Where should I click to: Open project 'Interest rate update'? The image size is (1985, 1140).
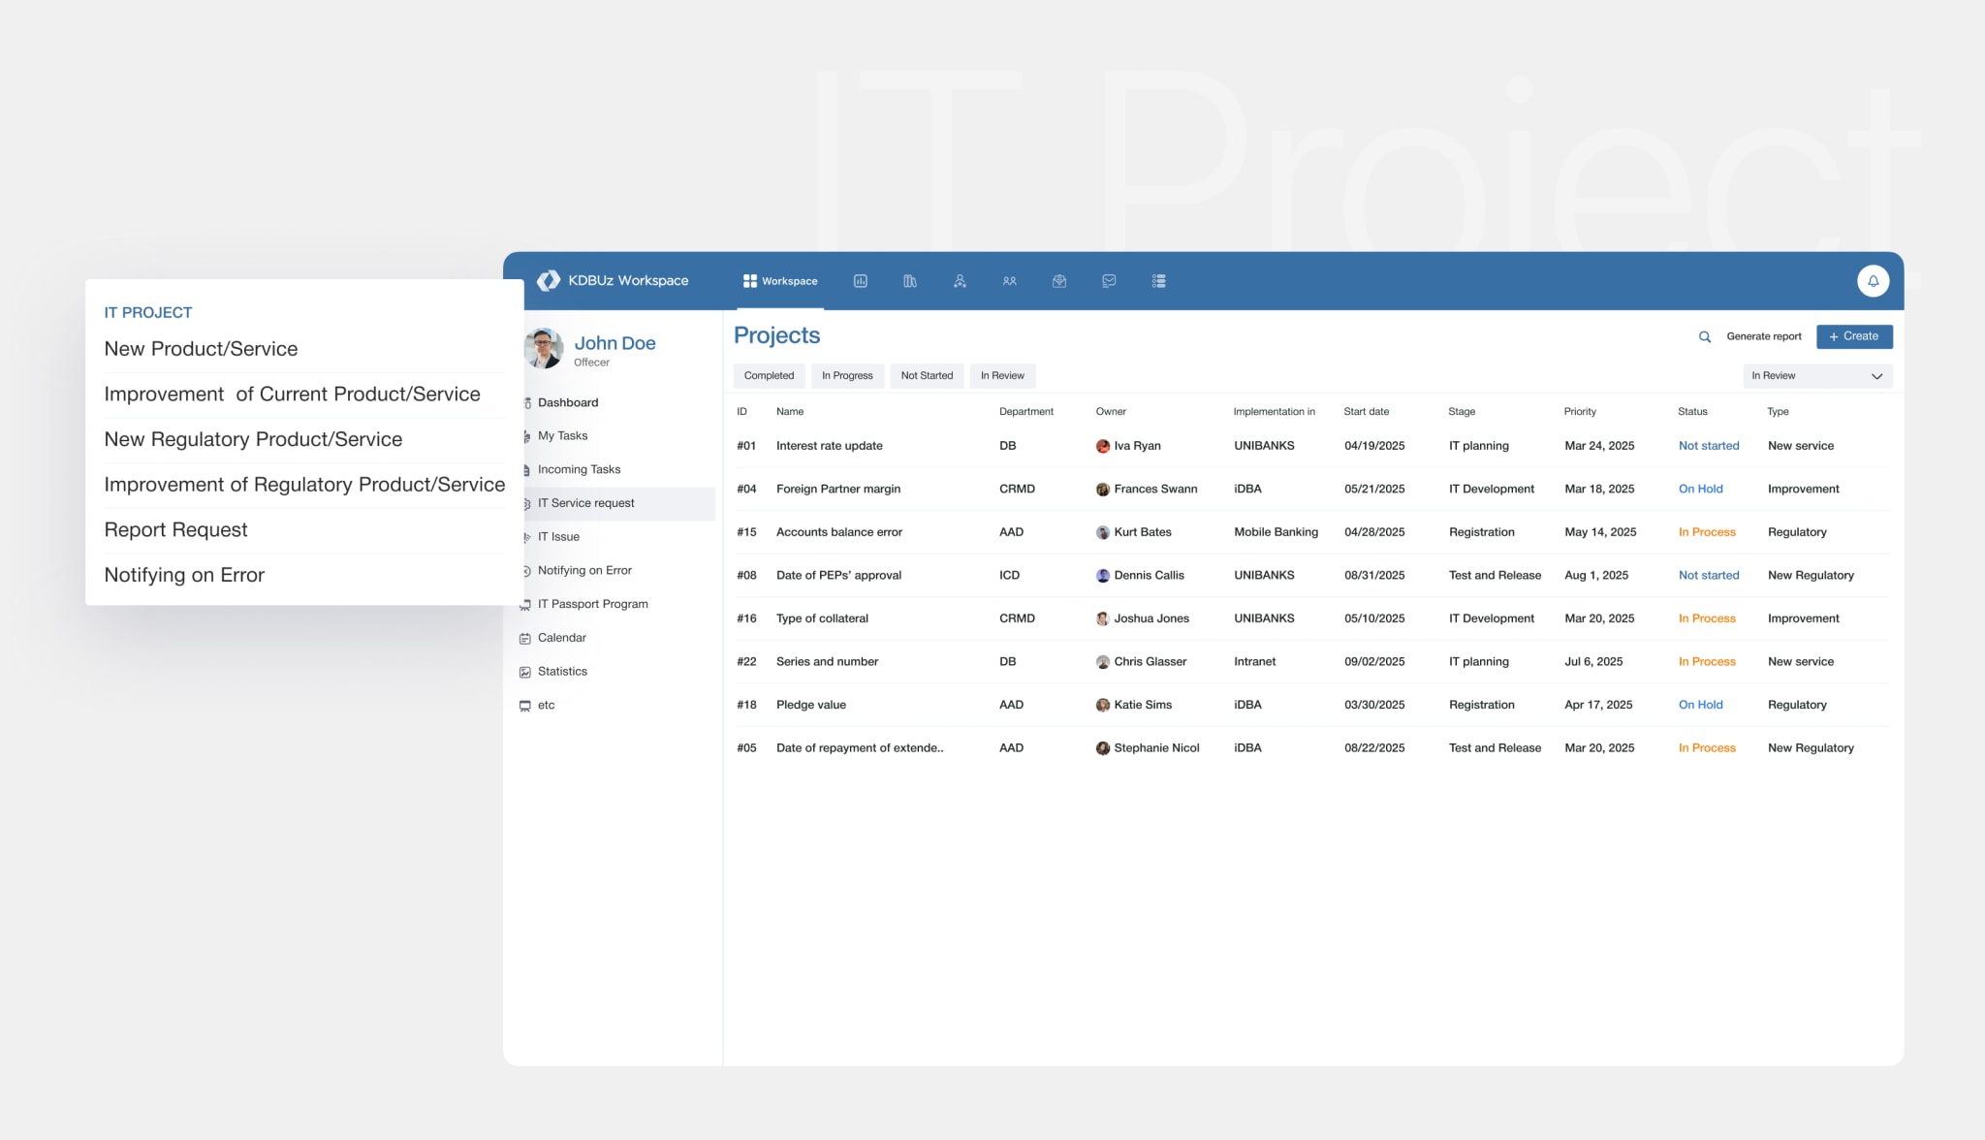point(829,446)
